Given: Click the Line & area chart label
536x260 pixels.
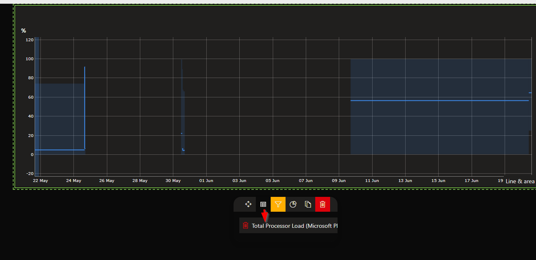Looking at the screenshot, I should click(x=520, y=181).
